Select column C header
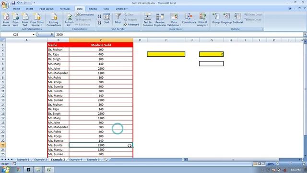 (101, 40)
